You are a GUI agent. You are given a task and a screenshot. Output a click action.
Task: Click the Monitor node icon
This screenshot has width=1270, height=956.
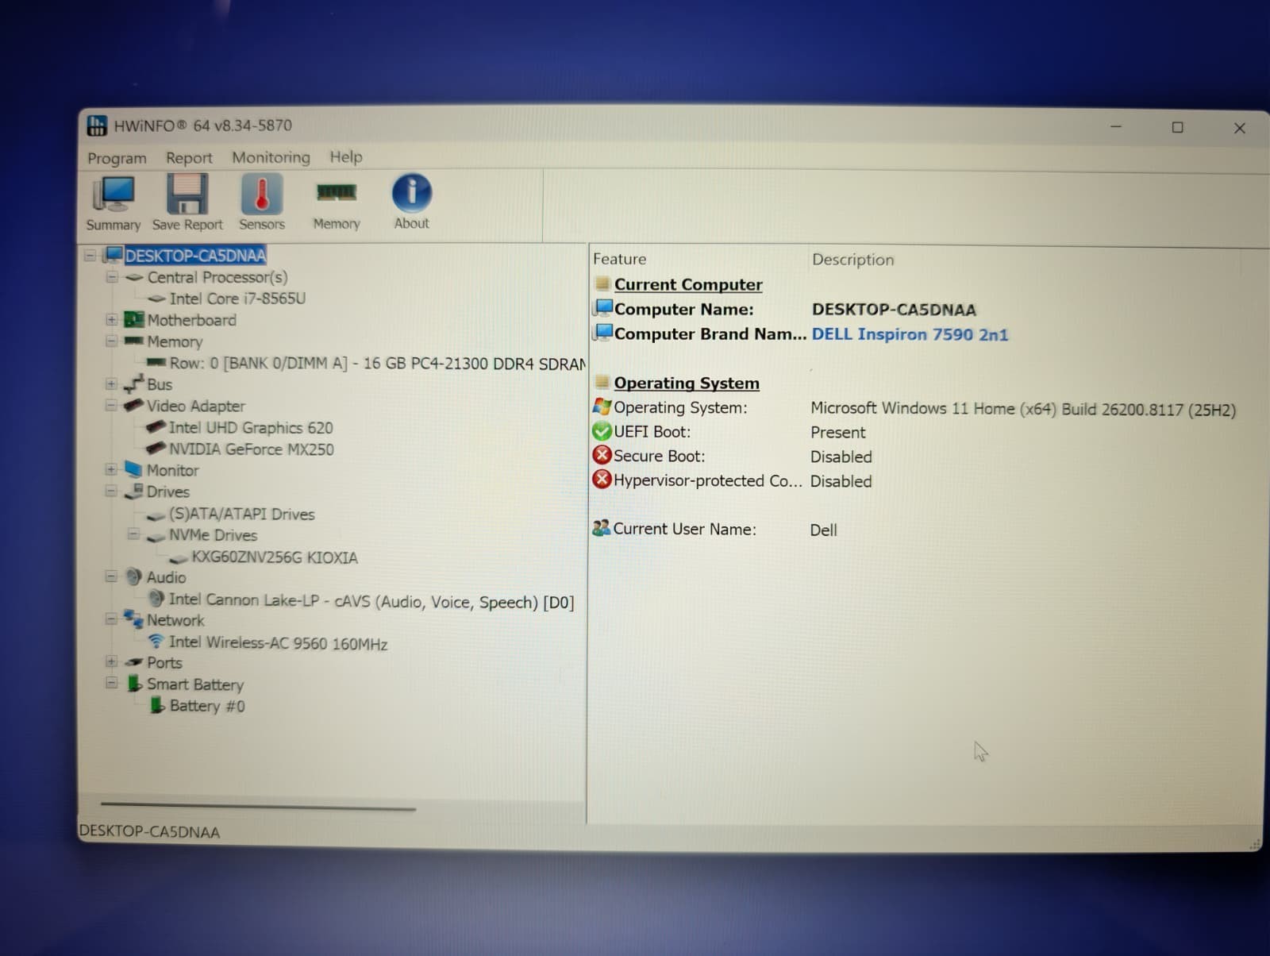click(x=133, y=469)
